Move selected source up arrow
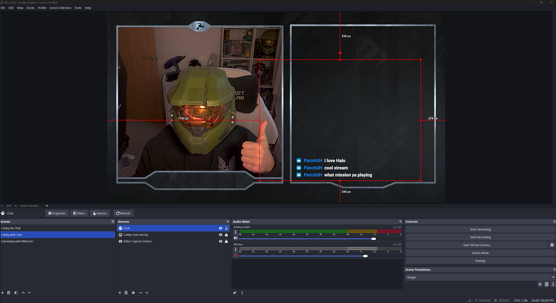 141,293
